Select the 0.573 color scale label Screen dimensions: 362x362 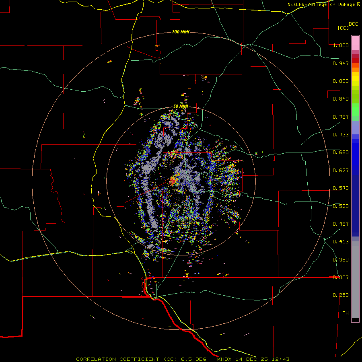tap(341, 188)
